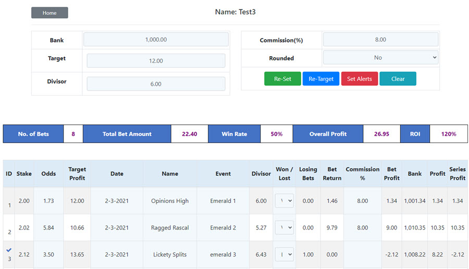469x269 pixels.
Task: Click the Total Bet Amount value 22.40
Action: pos(189,134)
